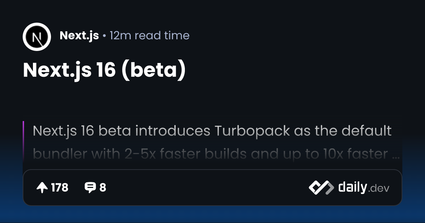The width and height of the screenshot is (425, 223).
Task: Click the ".dev" text in the logo
Action: 379,189
